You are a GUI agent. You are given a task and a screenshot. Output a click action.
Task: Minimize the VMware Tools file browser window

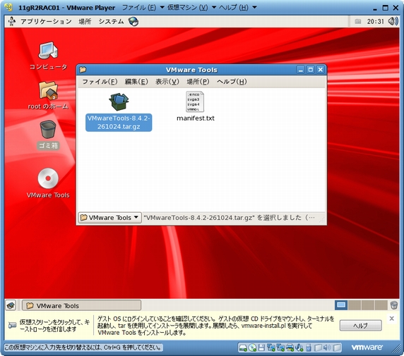[300, 70]
